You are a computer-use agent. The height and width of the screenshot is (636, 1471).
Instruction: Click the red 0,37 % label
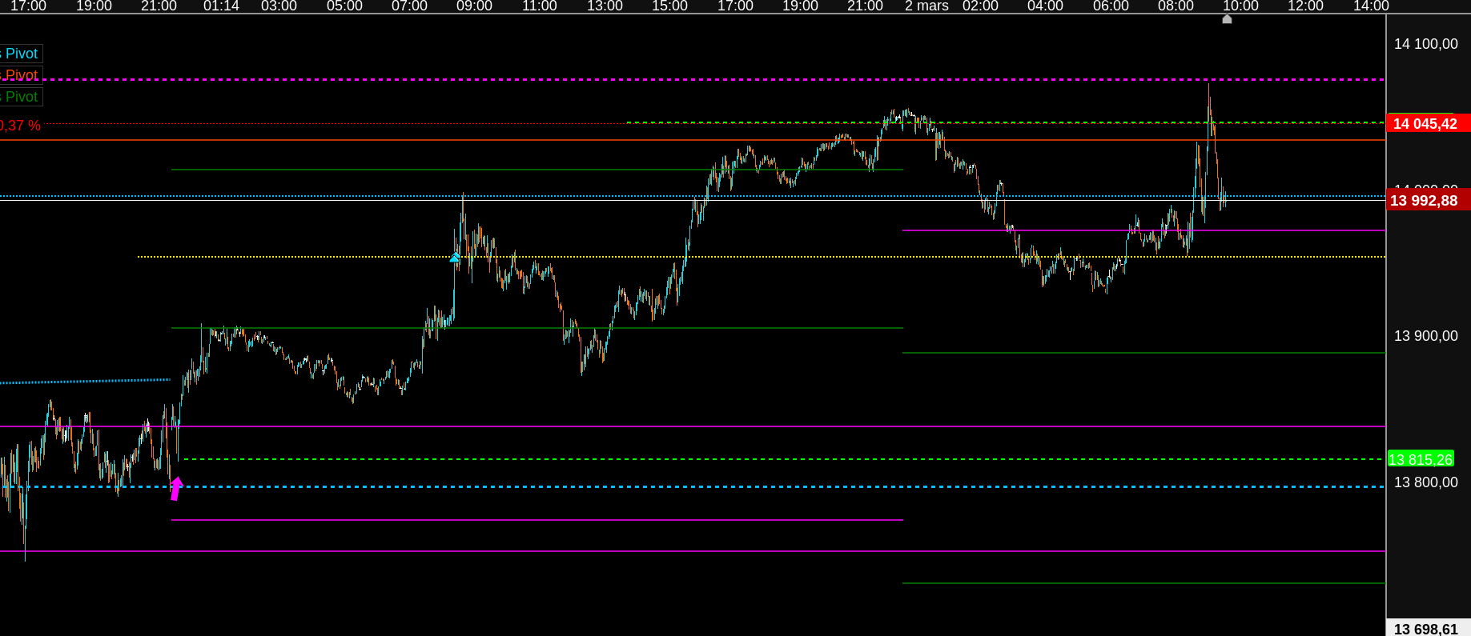[x=20, y=126]
